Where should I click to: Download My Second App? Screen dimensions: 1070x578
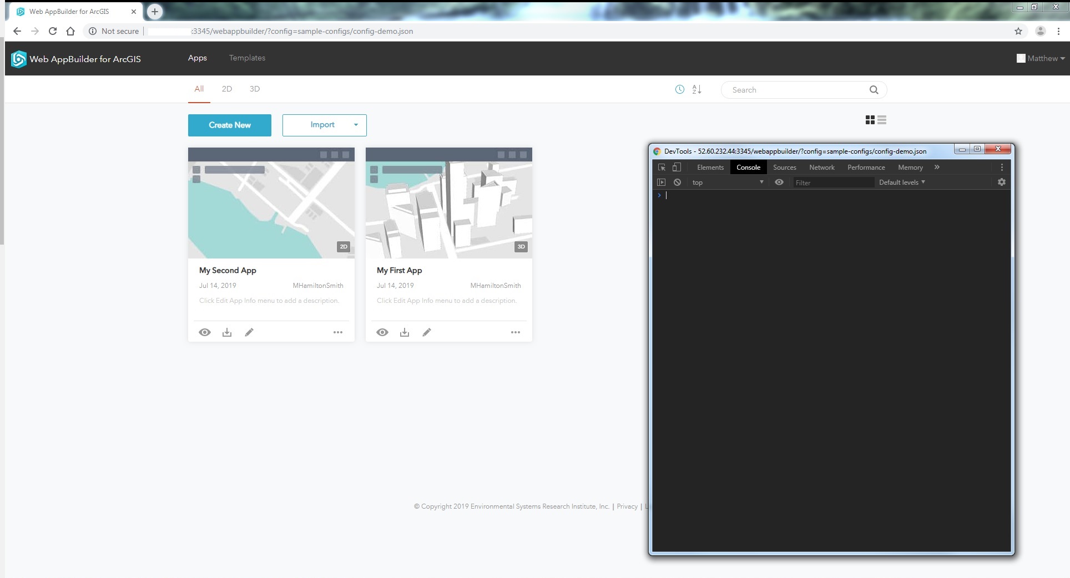pyautogui.click(x=227, y=332)
